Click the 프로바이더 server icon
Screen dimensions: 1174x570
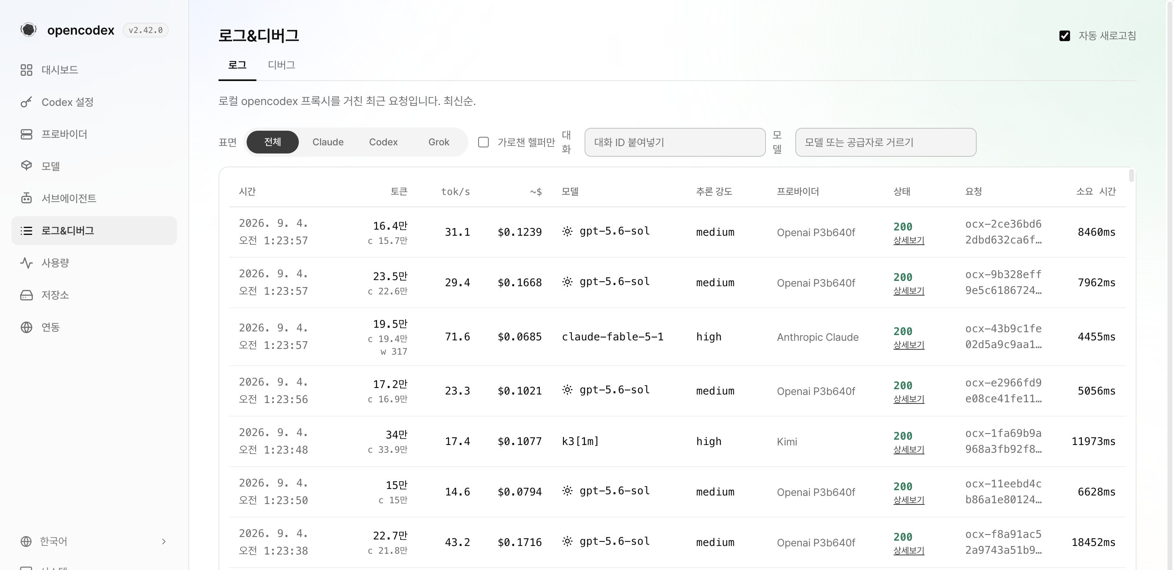(x=26, y=134)
